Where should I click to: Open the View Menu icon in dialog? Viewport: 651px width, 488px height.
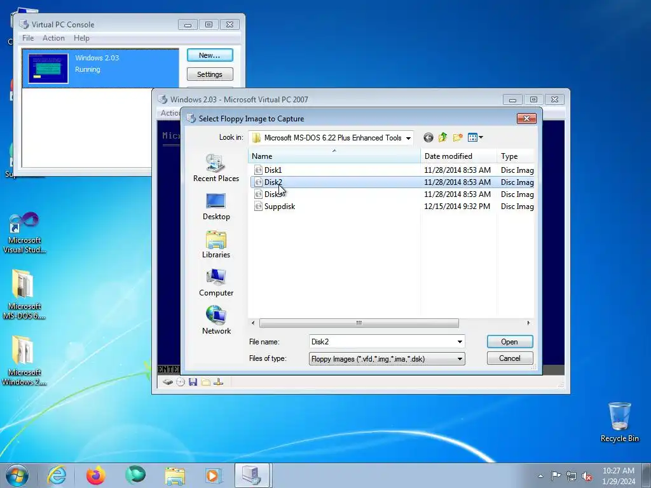coord(472,137)
